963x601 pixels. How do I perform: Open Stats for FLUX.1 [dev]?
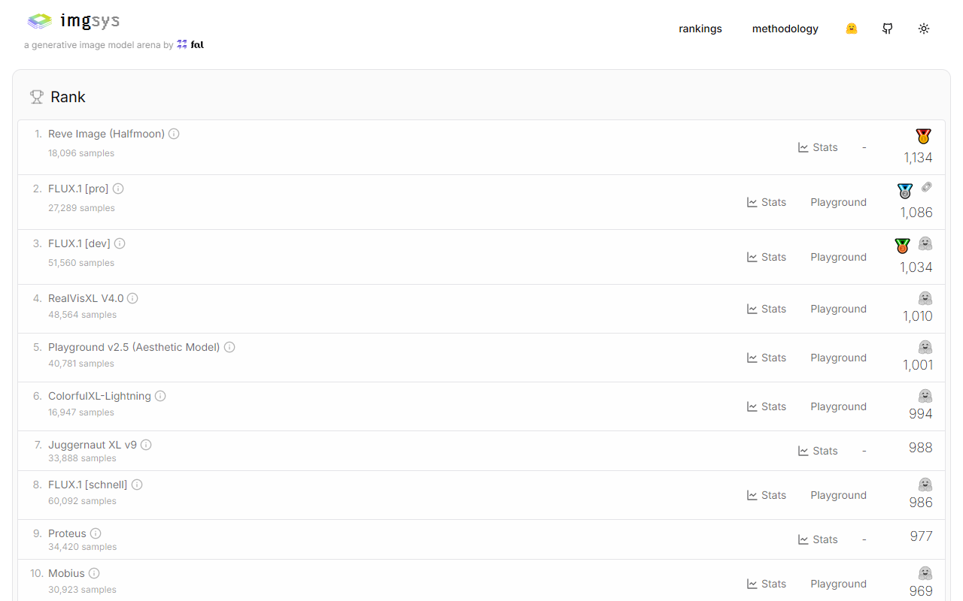767,257
